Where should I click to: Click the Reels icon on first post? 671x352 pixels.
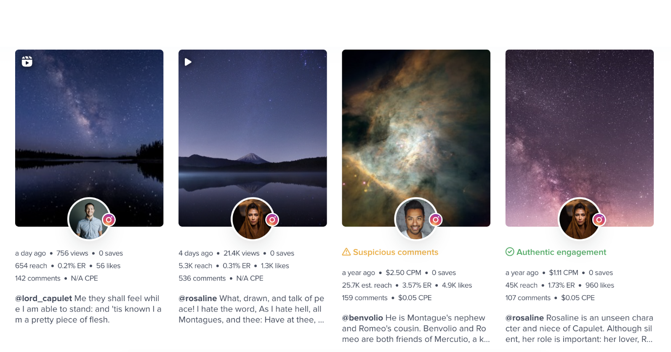[27, 62]
